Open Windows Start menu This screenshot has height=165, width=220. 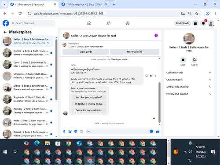[5, 152]
